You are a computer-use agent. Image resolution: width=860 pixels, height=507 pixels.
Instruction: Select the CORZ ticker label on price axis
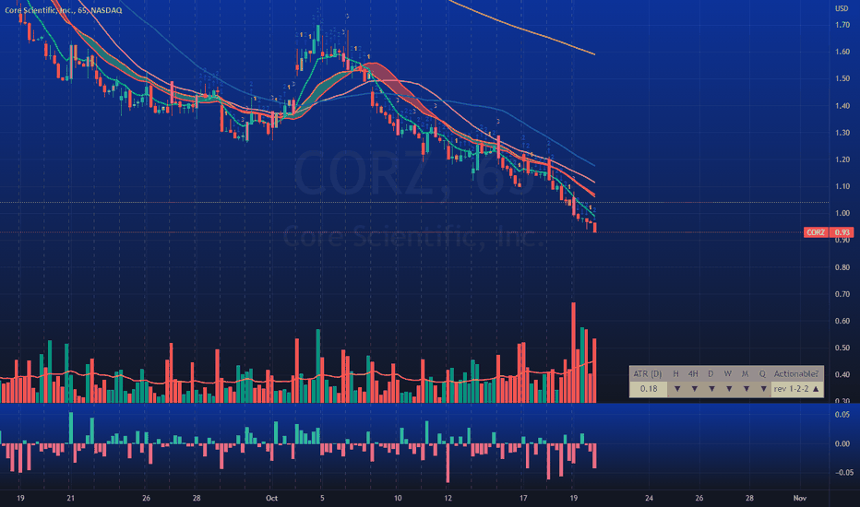click(x=816, y=232)
